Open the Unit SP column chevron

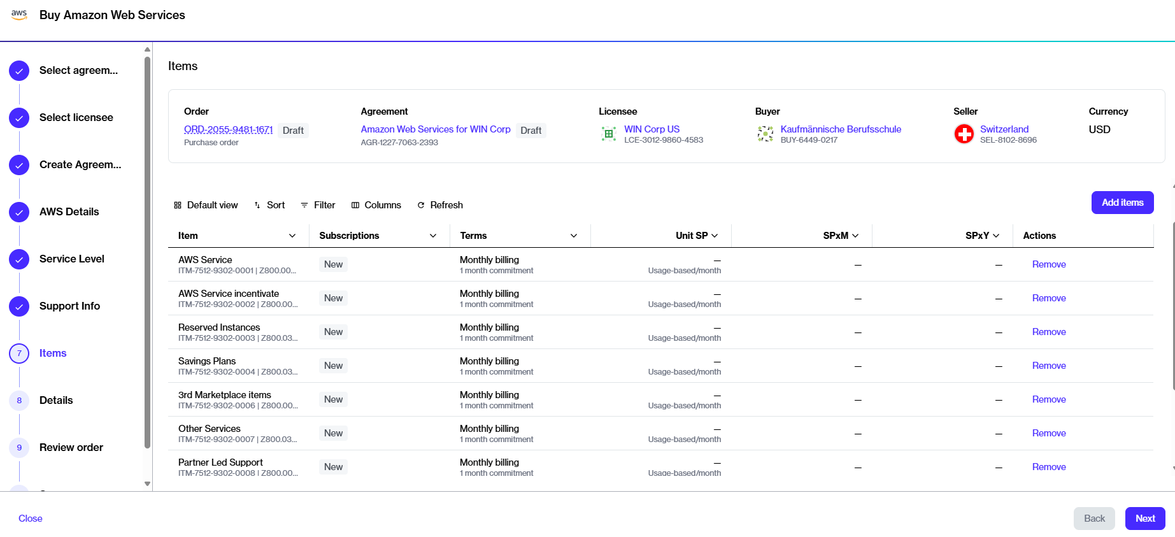coord(715,236)
